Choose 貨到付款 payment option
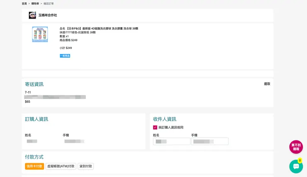 (85, 166)
